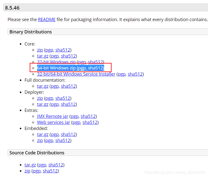Download the Embedded tar.gz
Image resolution: width=208 pixels, height=177 pixels.
(x=43, y=135)
